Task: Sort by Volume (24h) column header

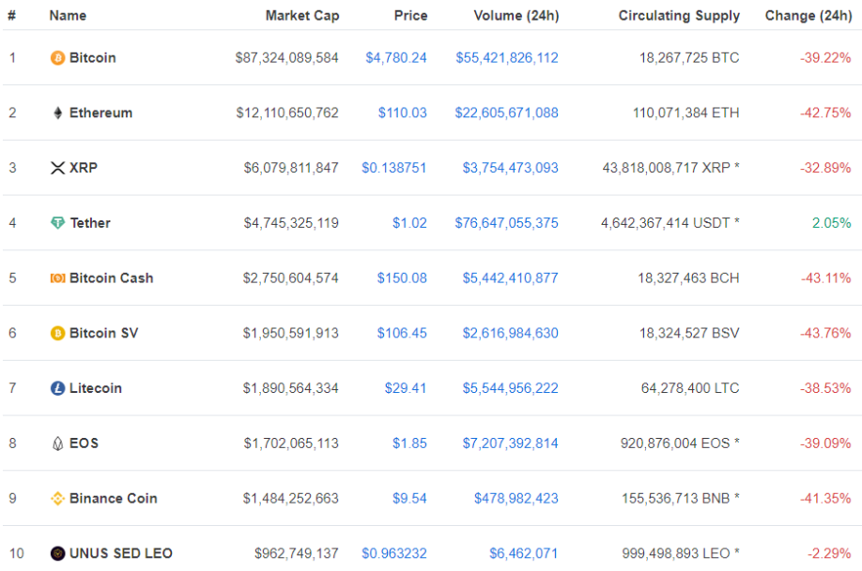Action: [516, 15]
